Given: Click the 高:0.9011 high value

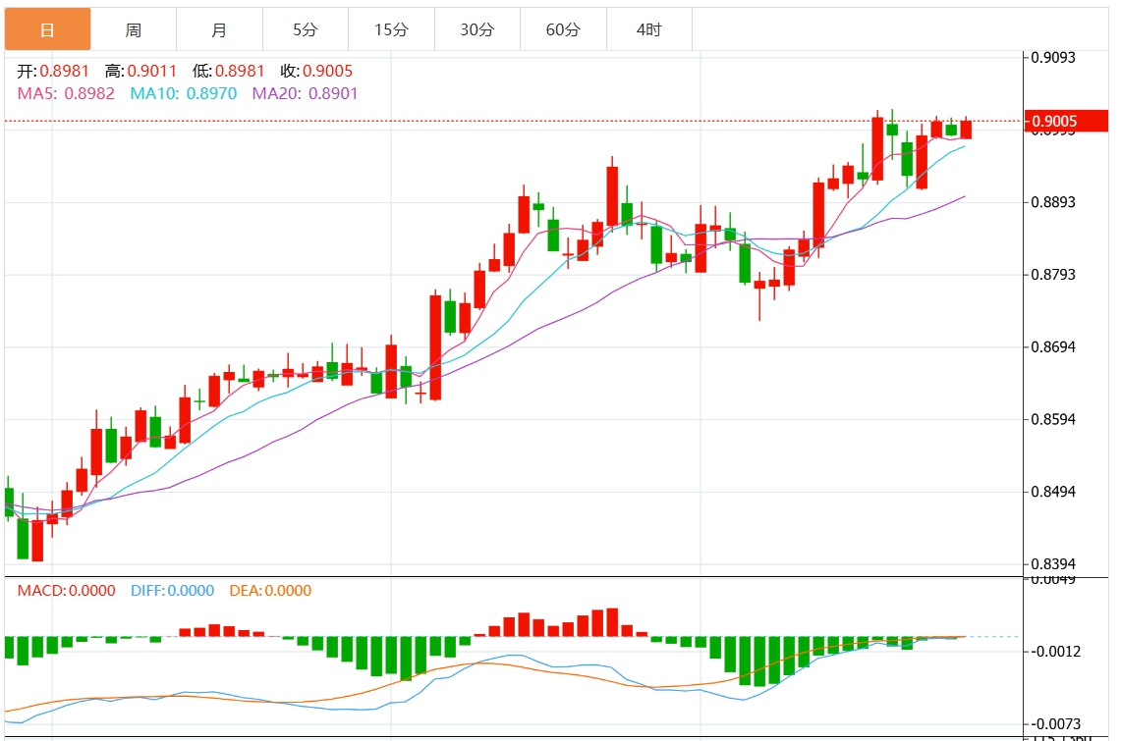Looking at the screenshot, I should [x=140, y=71].
